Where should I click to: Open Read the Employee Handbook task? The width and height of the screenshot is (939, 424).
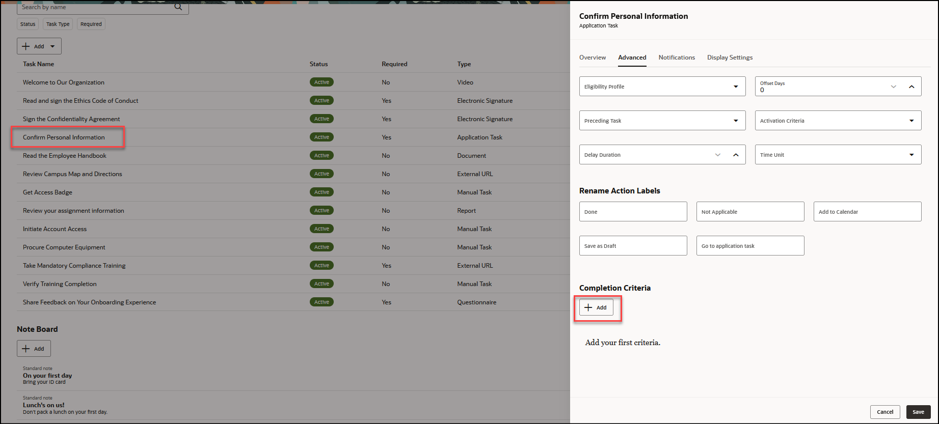point(65,156)
